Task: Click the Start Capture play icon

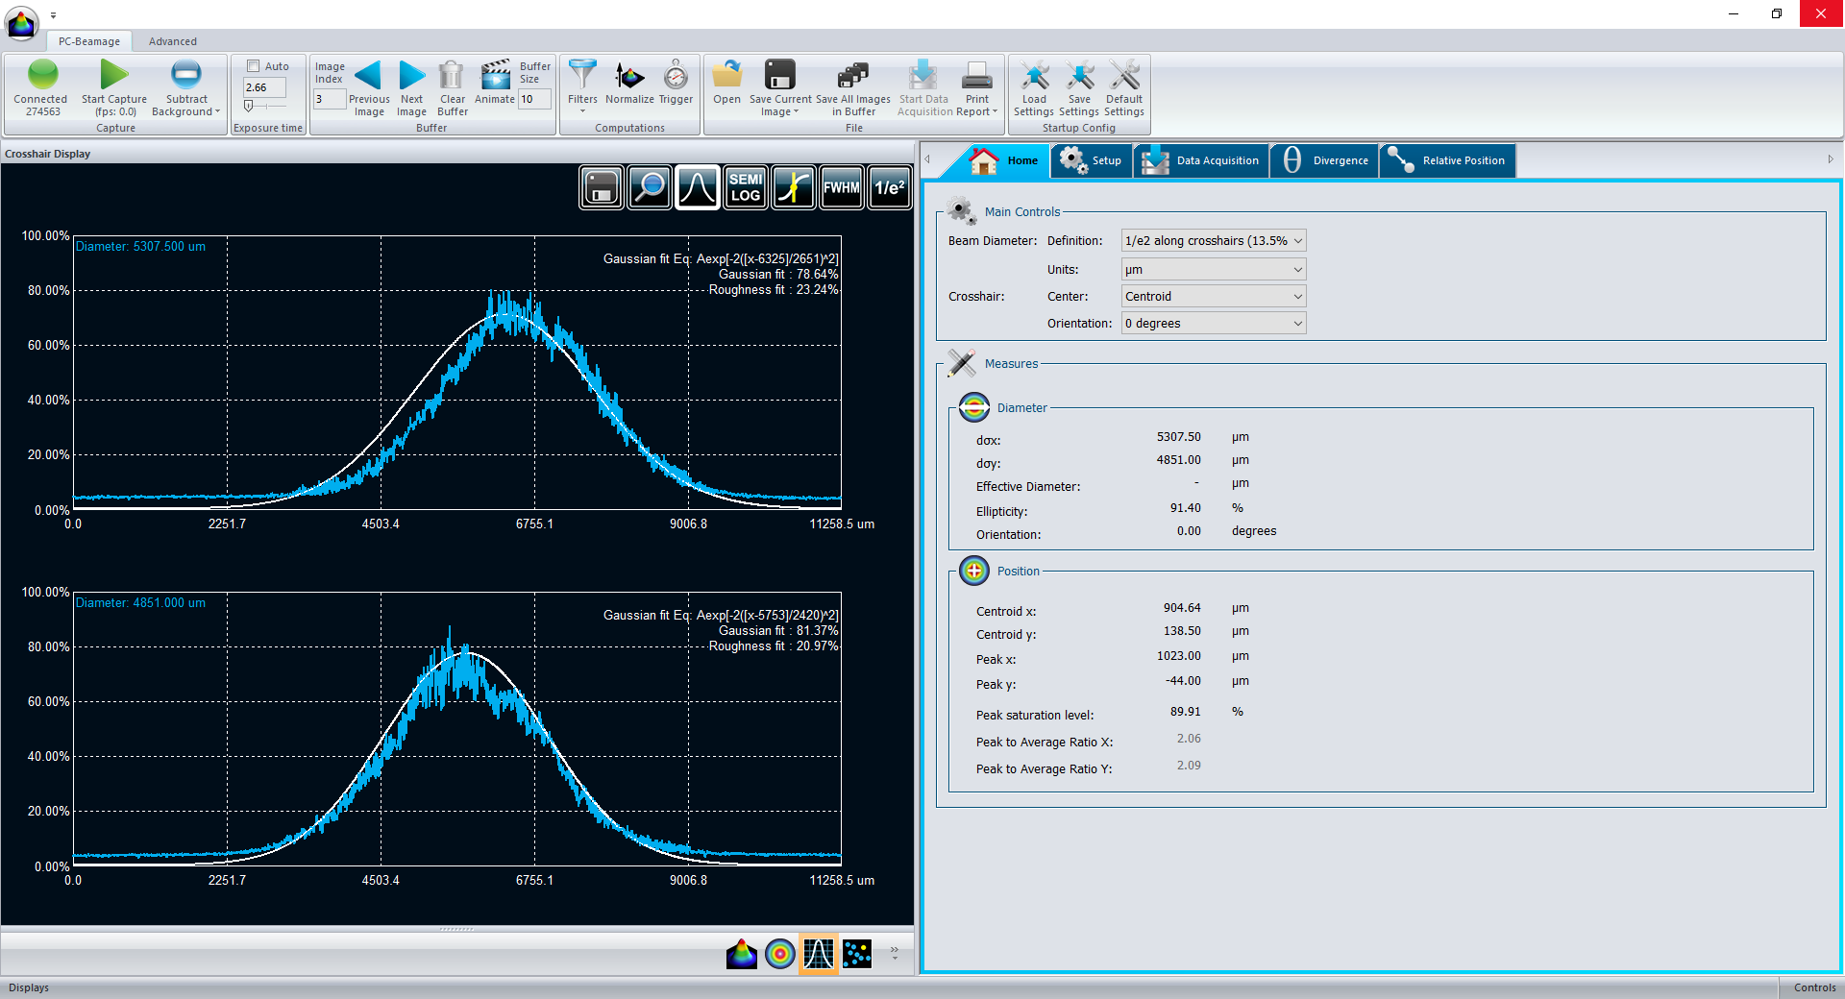Action: [x=113, y=75]
